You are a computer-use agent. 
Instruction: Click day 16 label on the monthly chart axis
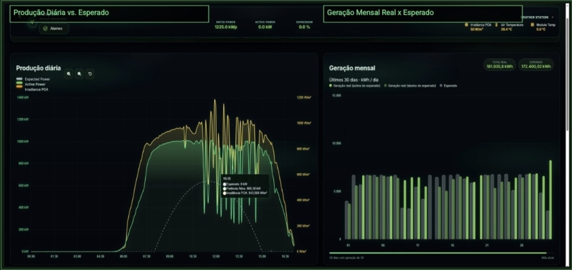click(x=452, y=245)
